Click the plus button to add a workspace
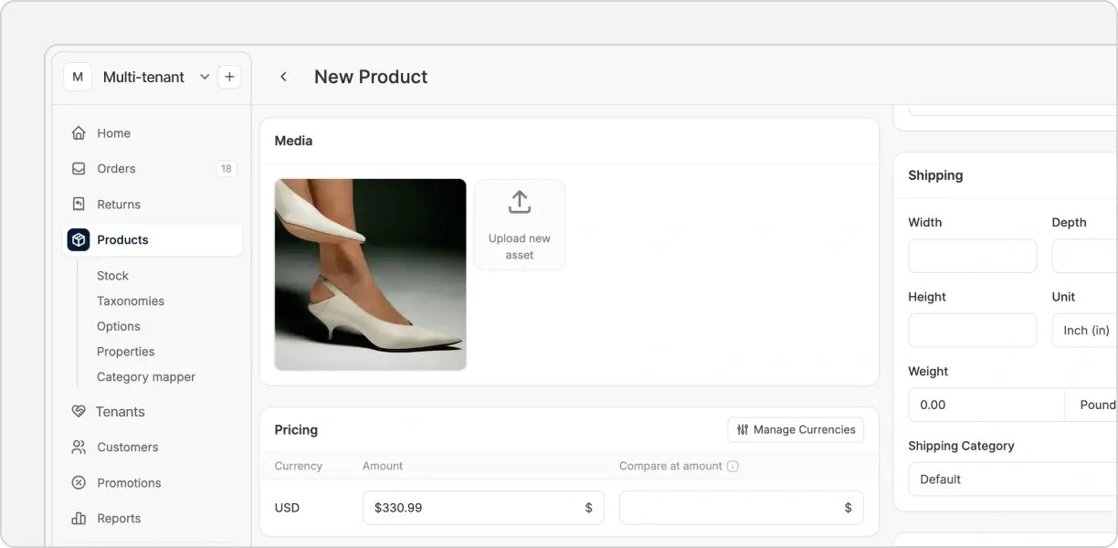Image resolution: width=1118 pixels, height=548 pixels. [x=229, y=77]
